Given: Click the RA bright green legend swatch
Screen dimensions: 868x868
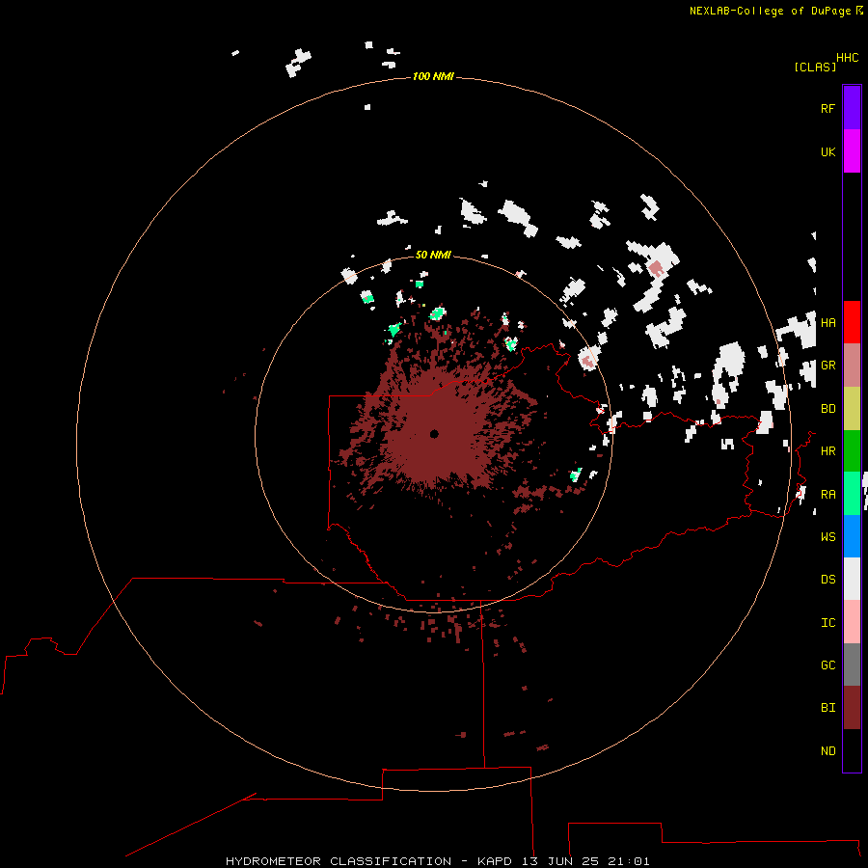Looking at the screenshot, I should (x=852, y=494).
